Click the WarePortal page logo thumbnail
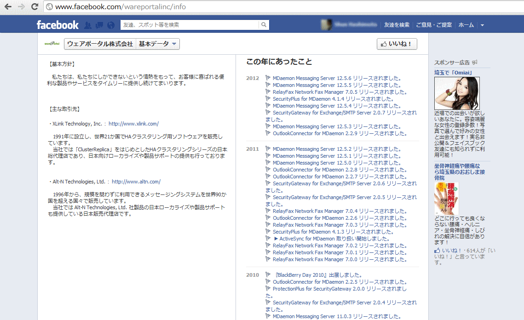 coord(52,43)
